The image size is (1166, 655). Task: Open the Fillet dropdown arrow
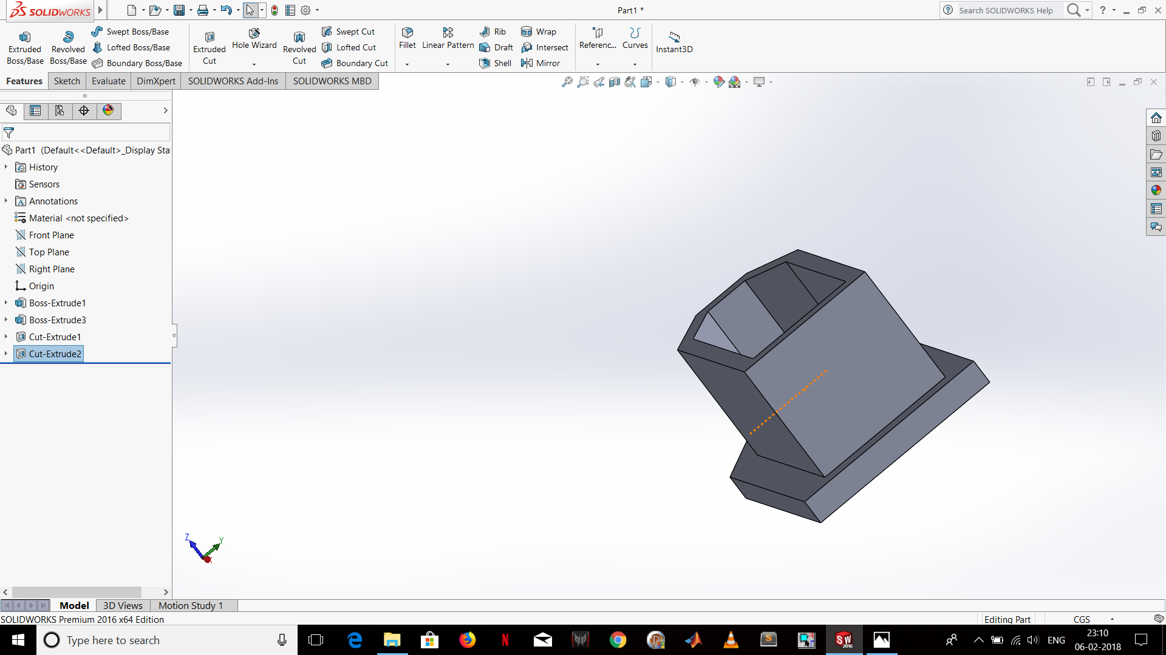click(407, 64)
